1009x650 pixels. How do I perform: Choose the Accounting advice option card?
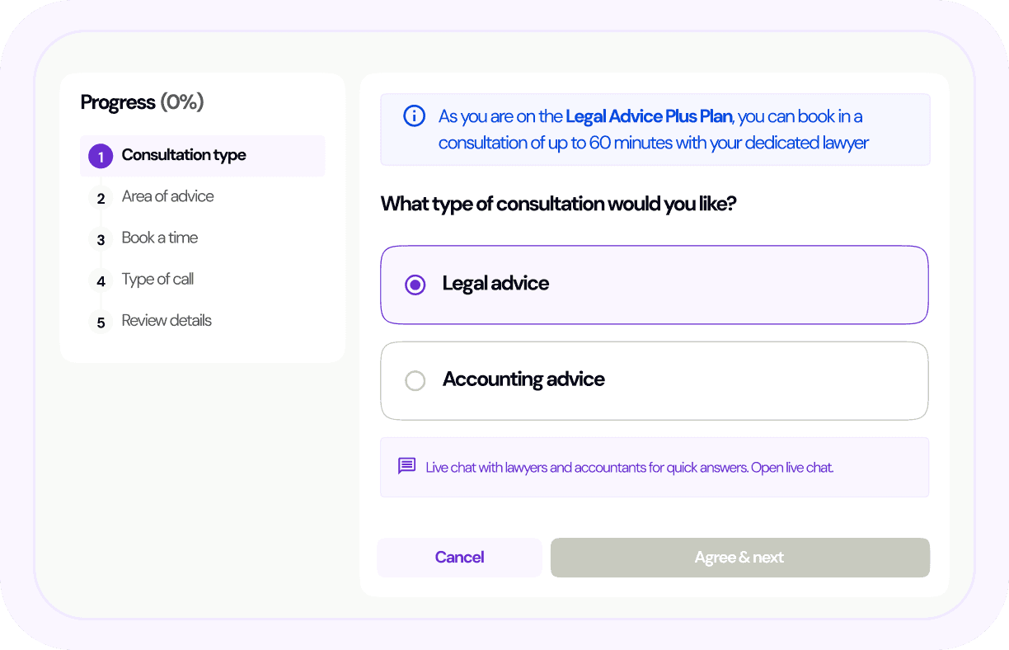[x=654, y=380]
